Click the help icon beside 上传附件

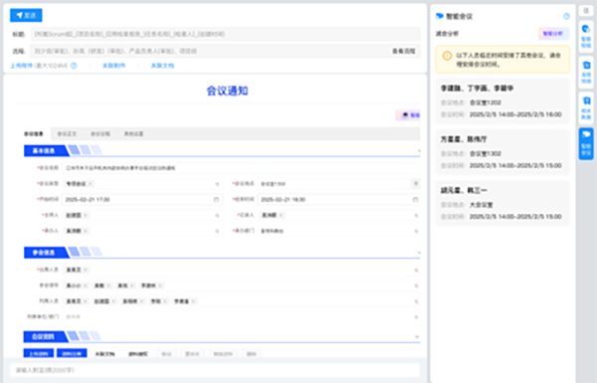[x=74, y=66]
